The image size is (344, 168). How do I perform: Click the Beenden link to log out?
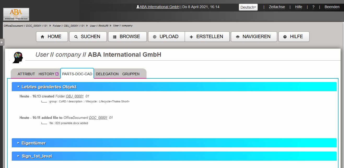pos(332,7)
